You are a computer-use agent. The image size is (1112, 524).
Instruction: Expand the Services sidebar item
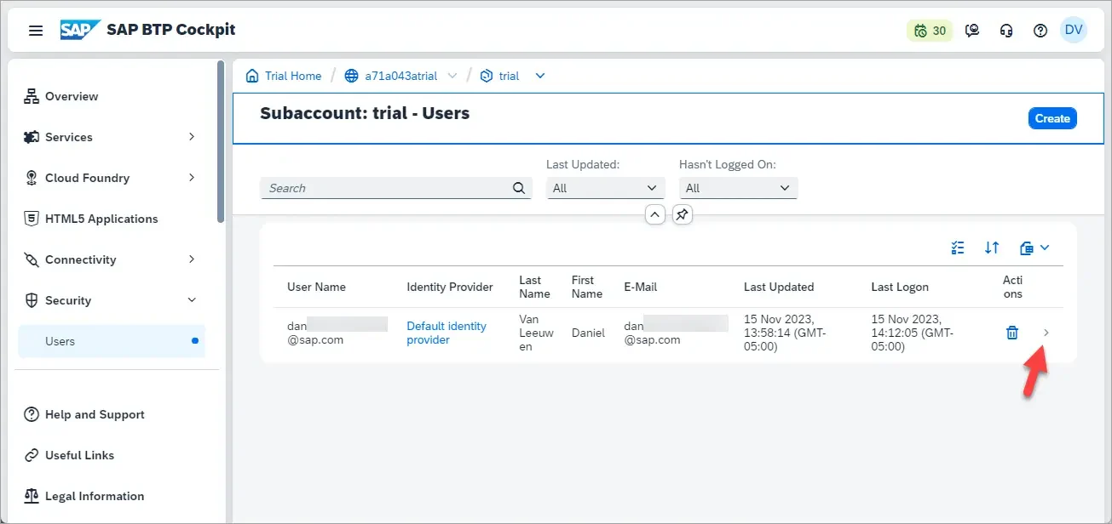click(x=112, y=137)
